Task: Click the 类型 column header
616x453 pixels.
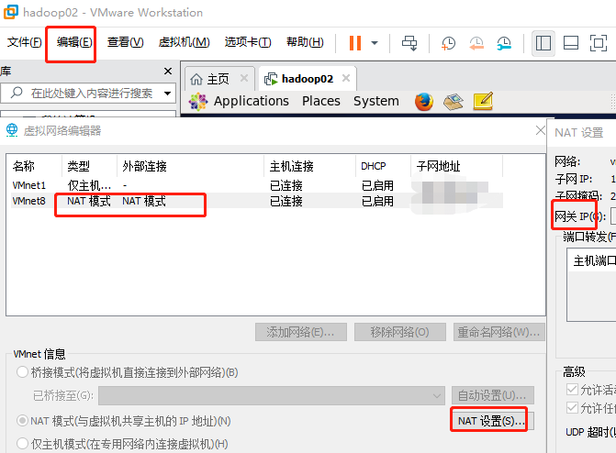Action: tap(90, 167)
